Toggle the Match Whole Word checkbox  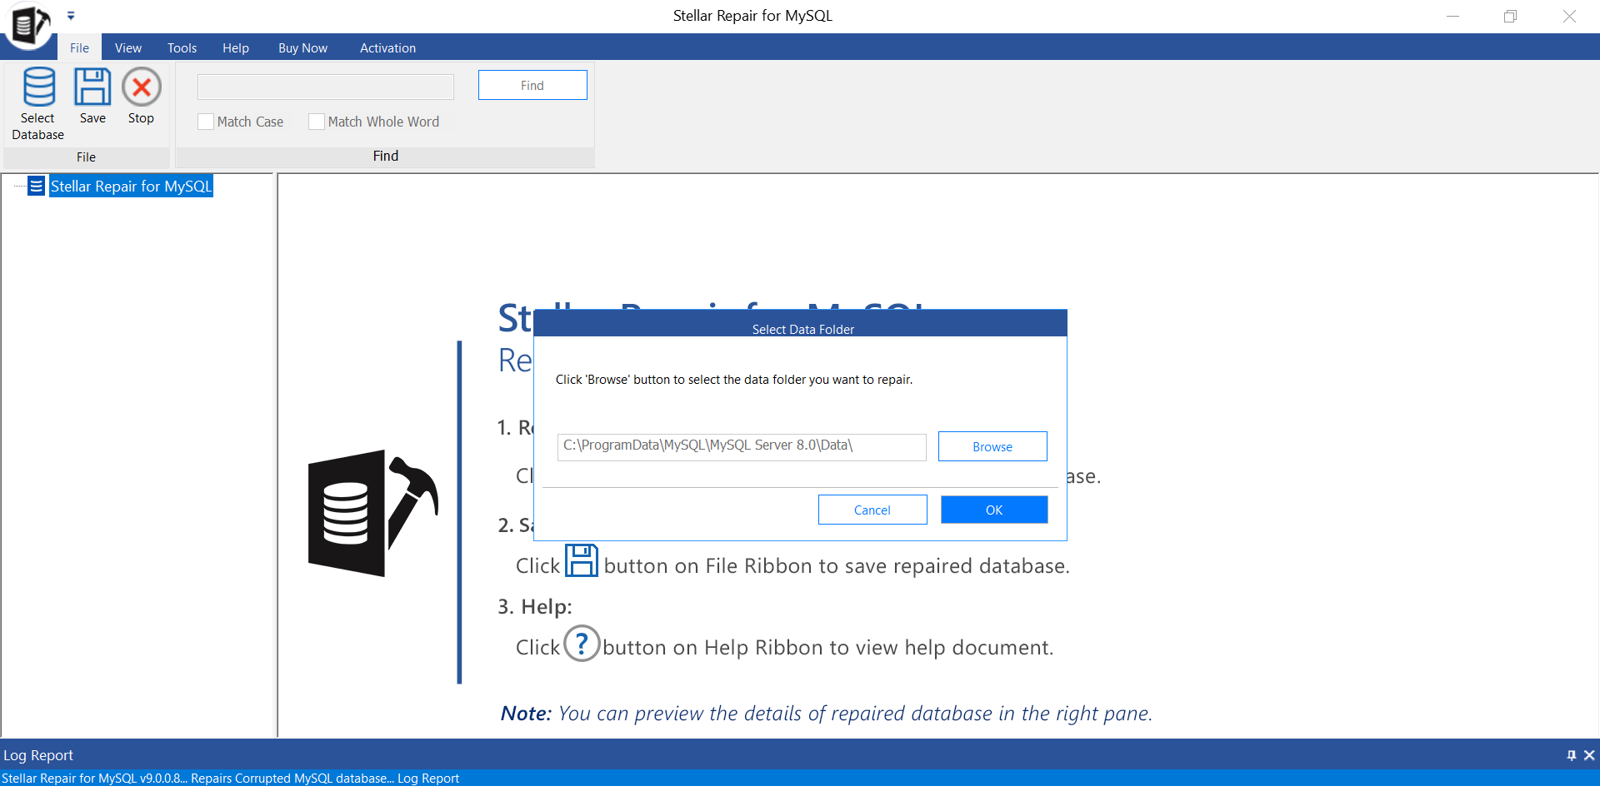pos(317,122)
